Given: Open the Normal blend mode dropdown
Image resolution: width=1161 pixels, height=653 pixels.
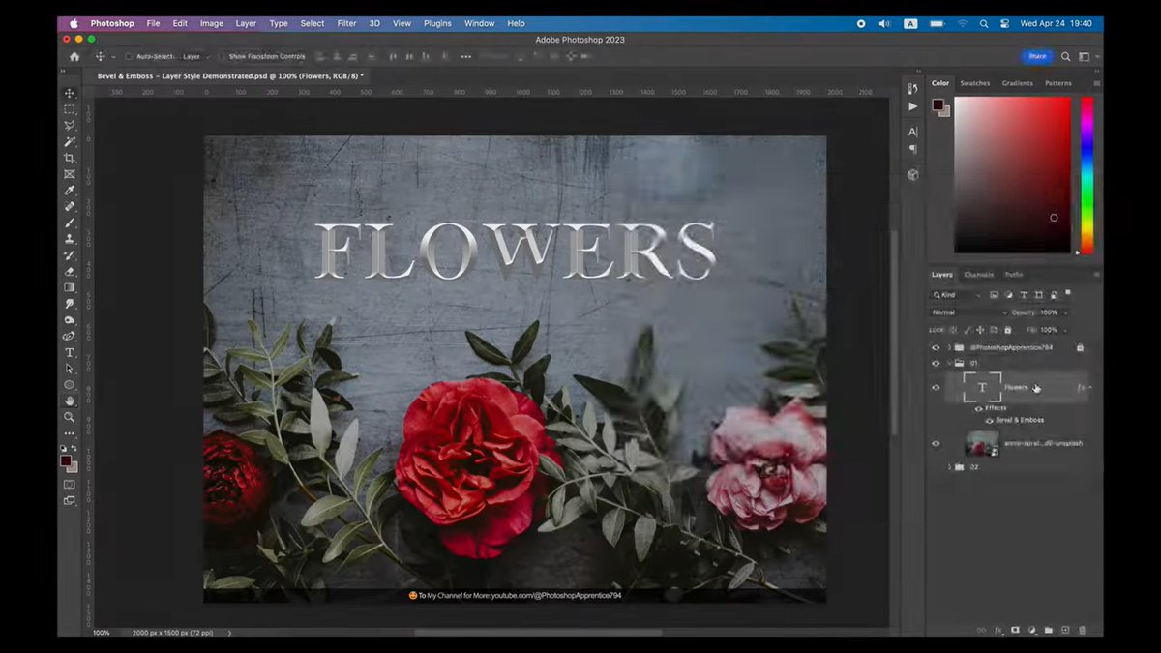Looking at the screenshot, I should coord(968,312).
